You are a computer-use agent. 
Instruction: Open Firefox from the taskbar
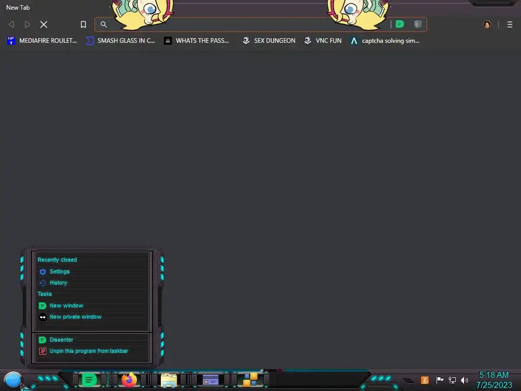pyautogui.click(x=129, y=380)
